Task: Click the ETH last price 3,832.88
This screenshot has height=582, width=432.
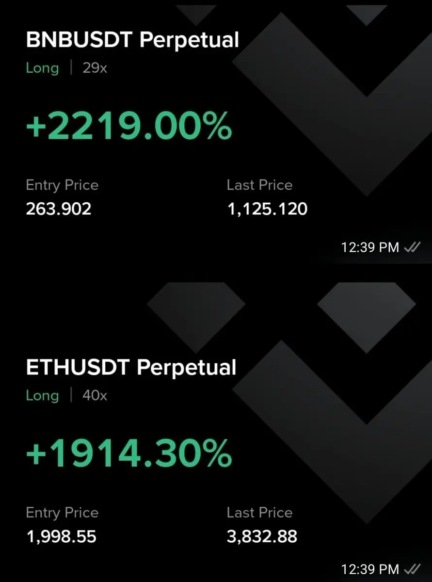Action: tap(262, 536)
